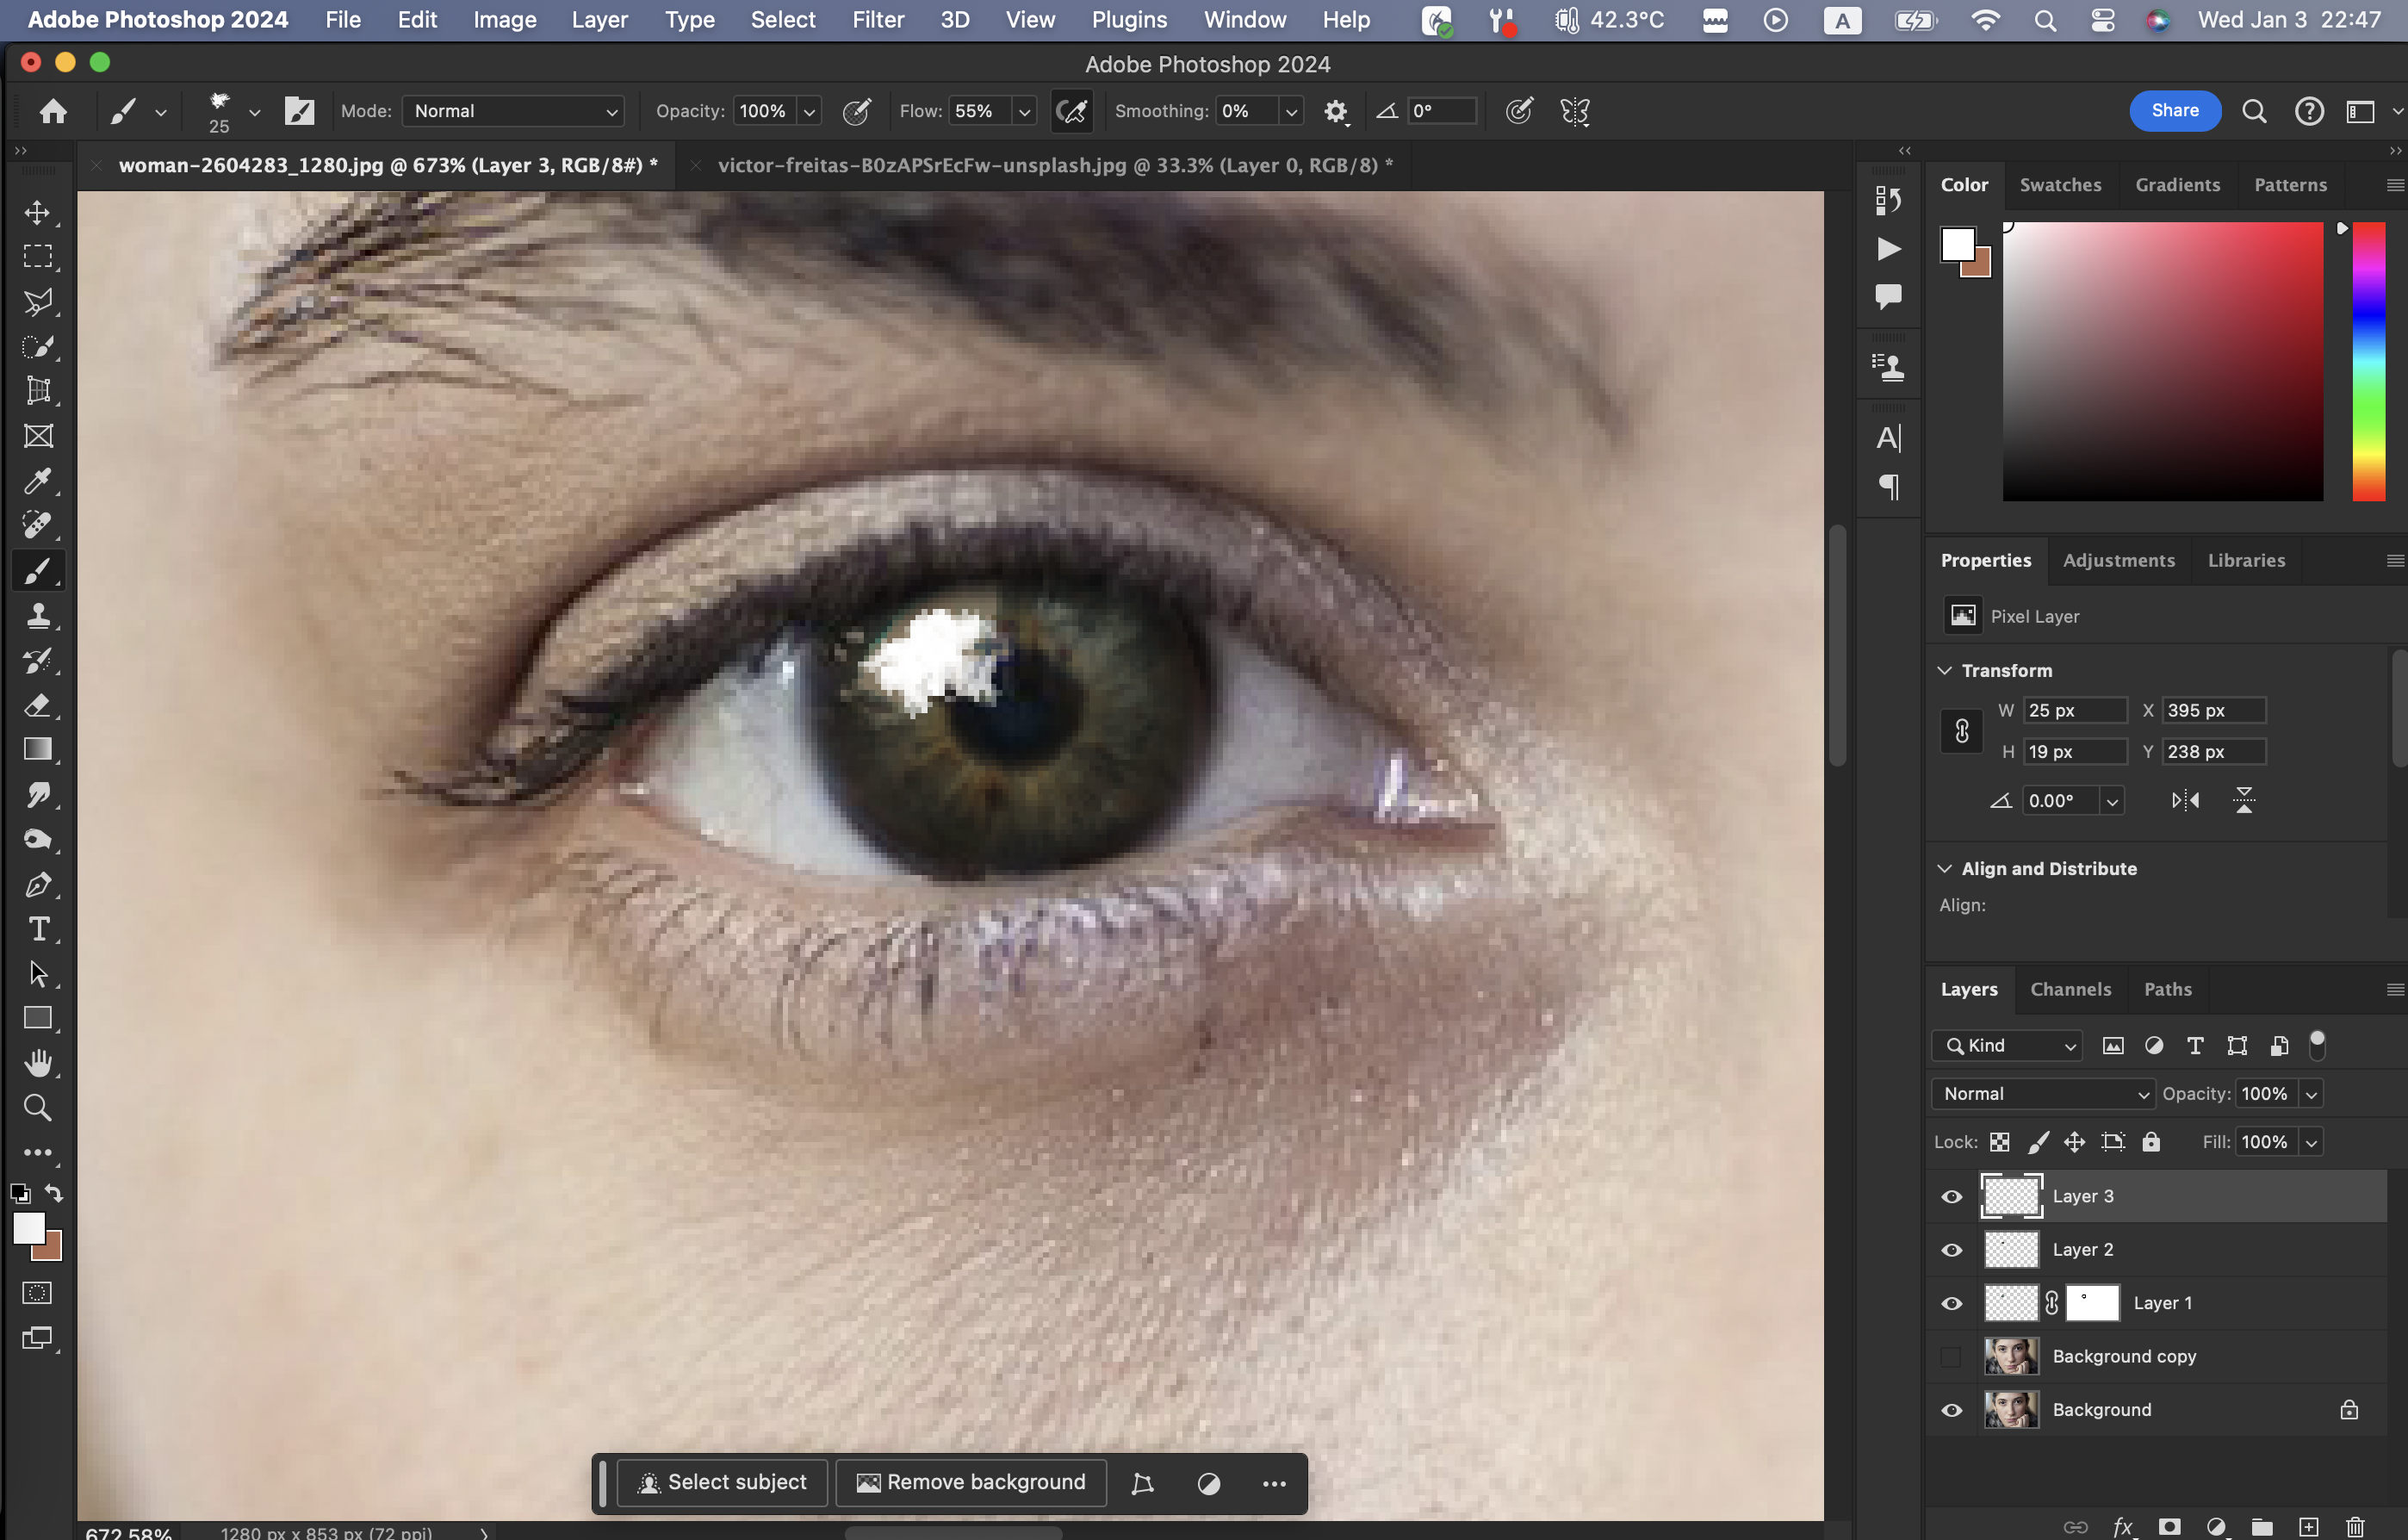2408x1540 pixels.
Task: Open layer blend mode Normal dropdown
Action: click(x=2042, y=1094)
